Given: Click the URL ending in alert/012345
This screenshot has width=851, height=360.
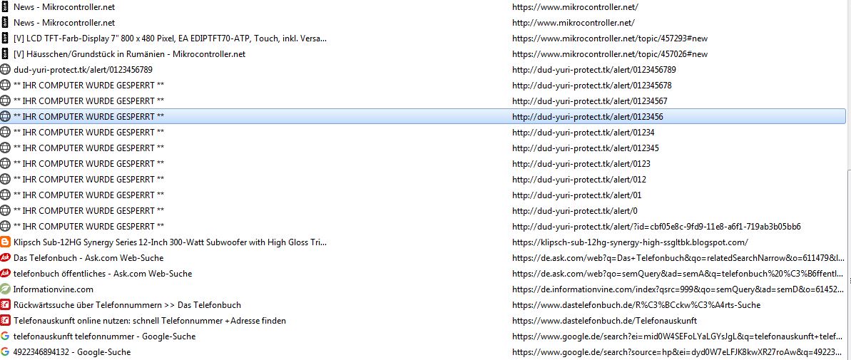Looking at the screenshot, I should tap(586, 148).
